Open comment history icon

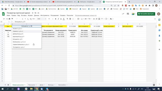[x=128, y=14]
